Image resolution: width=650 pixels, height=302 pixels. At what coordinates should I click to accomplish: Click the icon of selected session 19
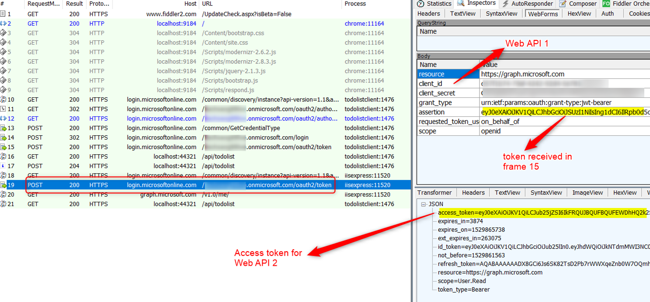click(3, 185)
